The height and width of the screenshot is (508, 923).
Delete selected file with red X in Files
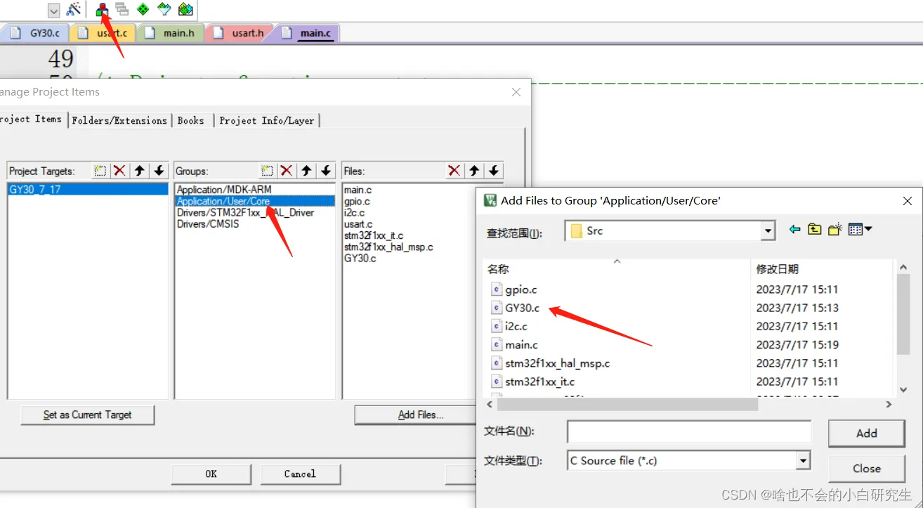(454, 171)
